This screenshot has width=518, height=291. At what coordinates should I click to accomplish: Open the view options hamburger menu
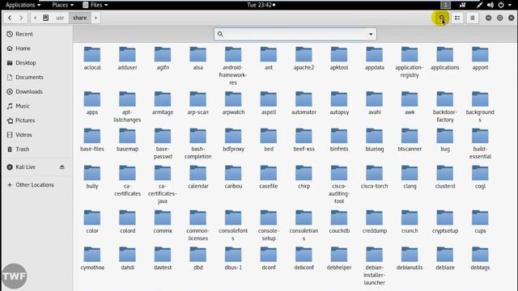point(473,18)
